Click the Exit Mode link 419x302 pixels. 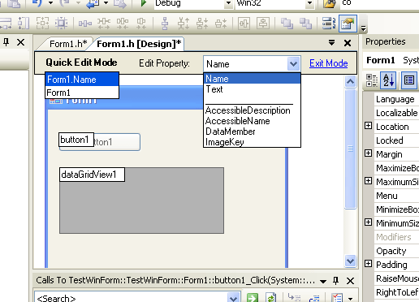click(329, 63)
